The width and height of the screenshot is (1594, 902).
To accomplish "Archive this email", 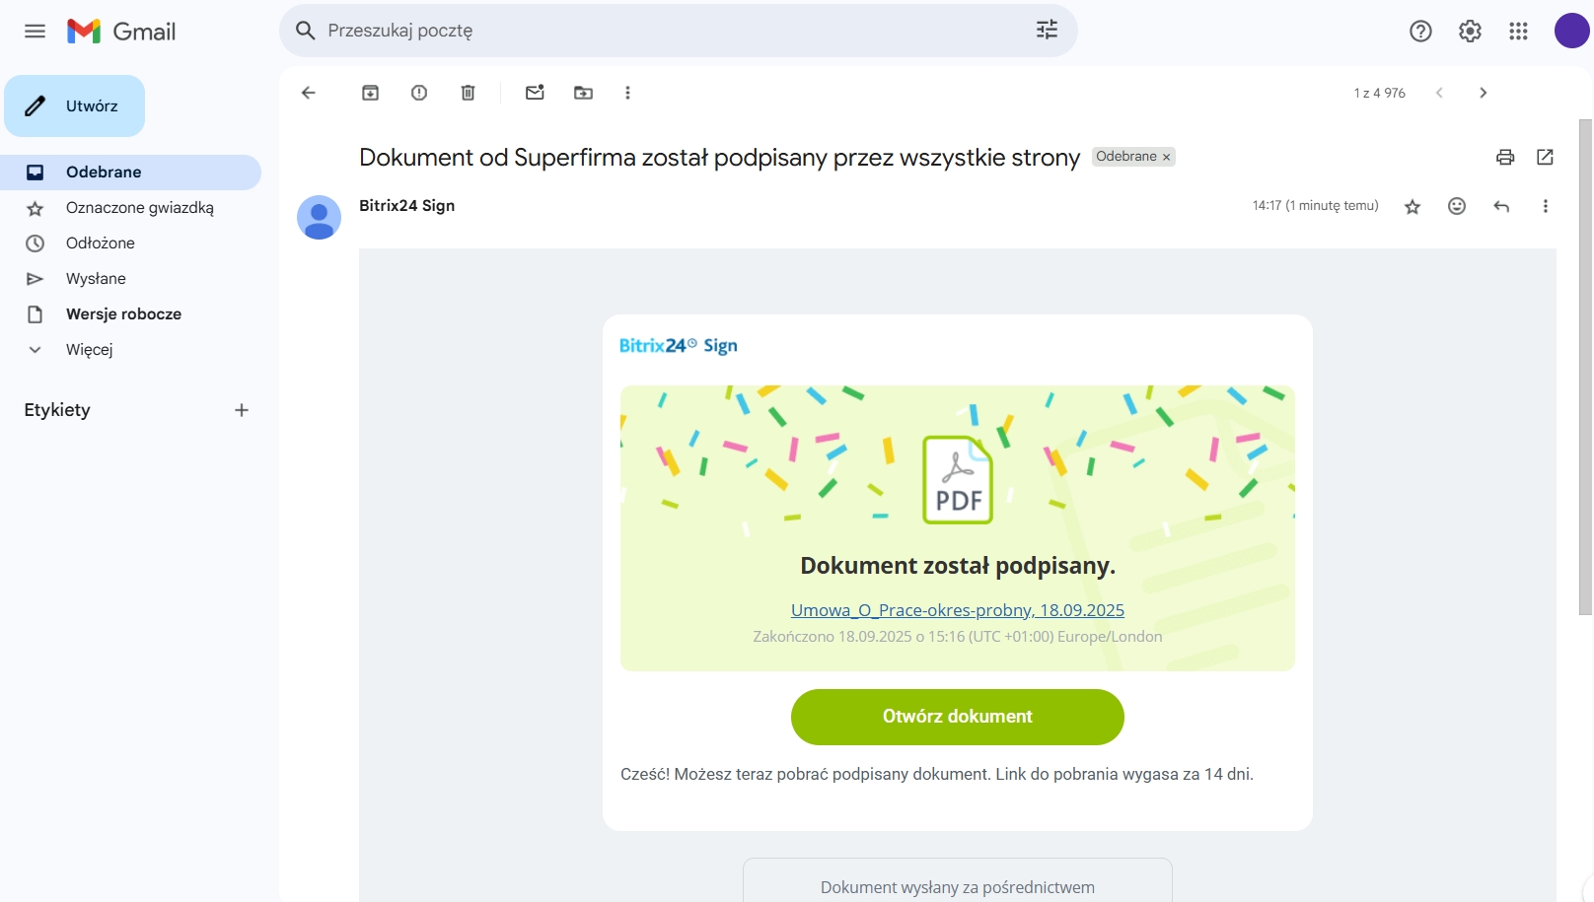I will [x=370, y=93].
